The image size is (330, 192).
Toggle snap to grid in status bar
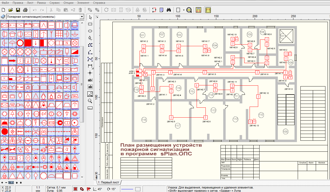(76, 189)
